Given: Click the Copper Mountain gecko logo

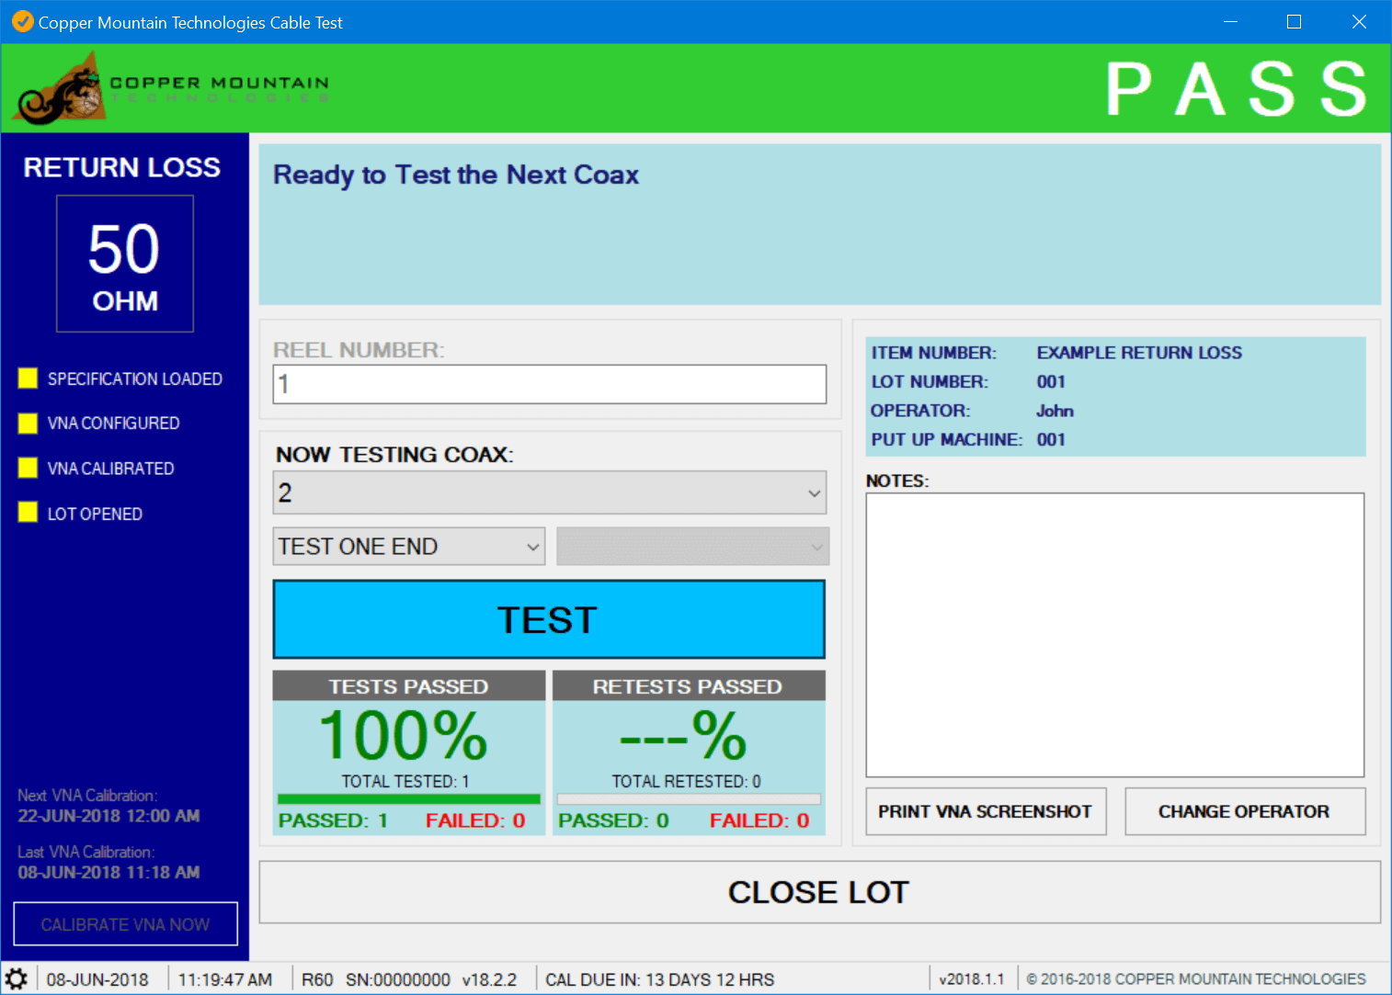Looking at the screenshot, I should coord(60,88).
